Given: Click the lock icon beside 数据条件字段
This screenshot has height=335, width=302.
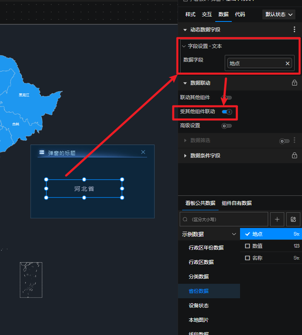Looking at the screenshot, I should pos(294,156).
